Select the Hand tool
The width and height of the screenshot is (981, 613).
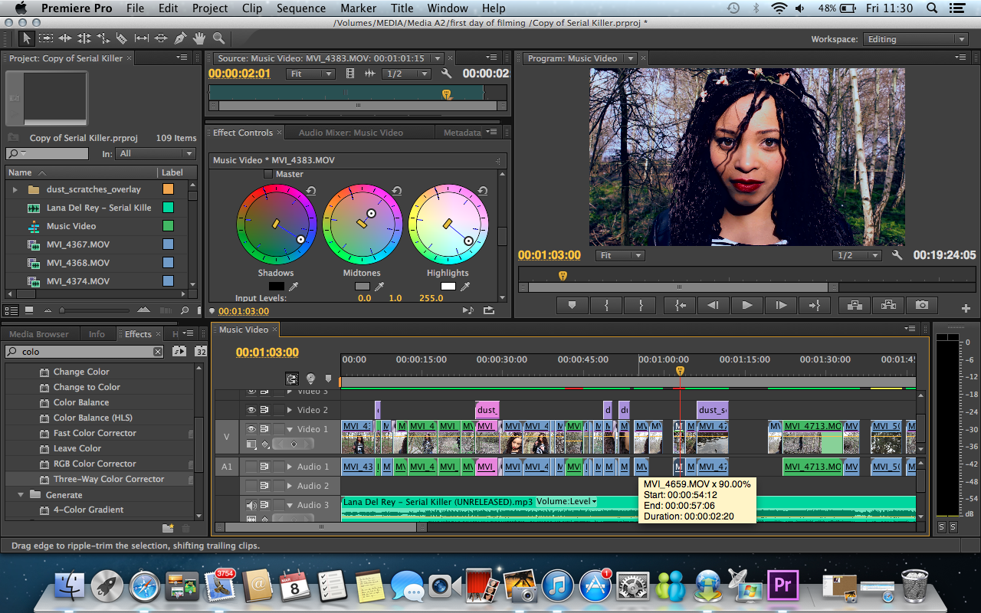tap(199, 38)
